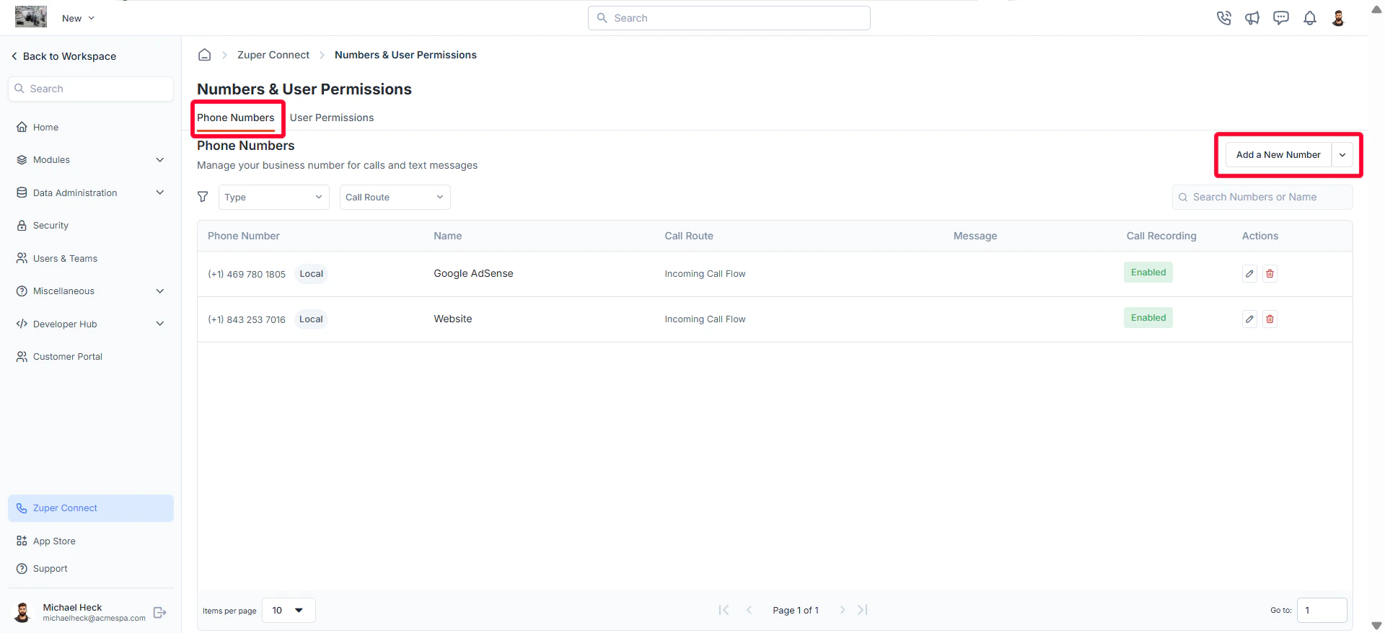
Task: Click the scrollbar down arrow
Action: tap(1376, 626)
